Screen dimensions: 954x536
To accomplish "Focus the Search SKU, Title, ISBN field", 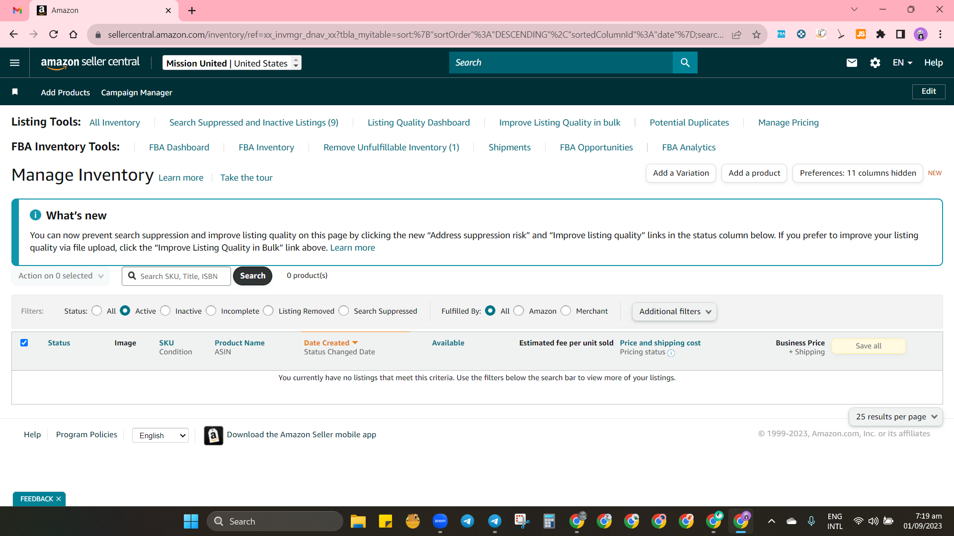I will click(x=176, y=276).
